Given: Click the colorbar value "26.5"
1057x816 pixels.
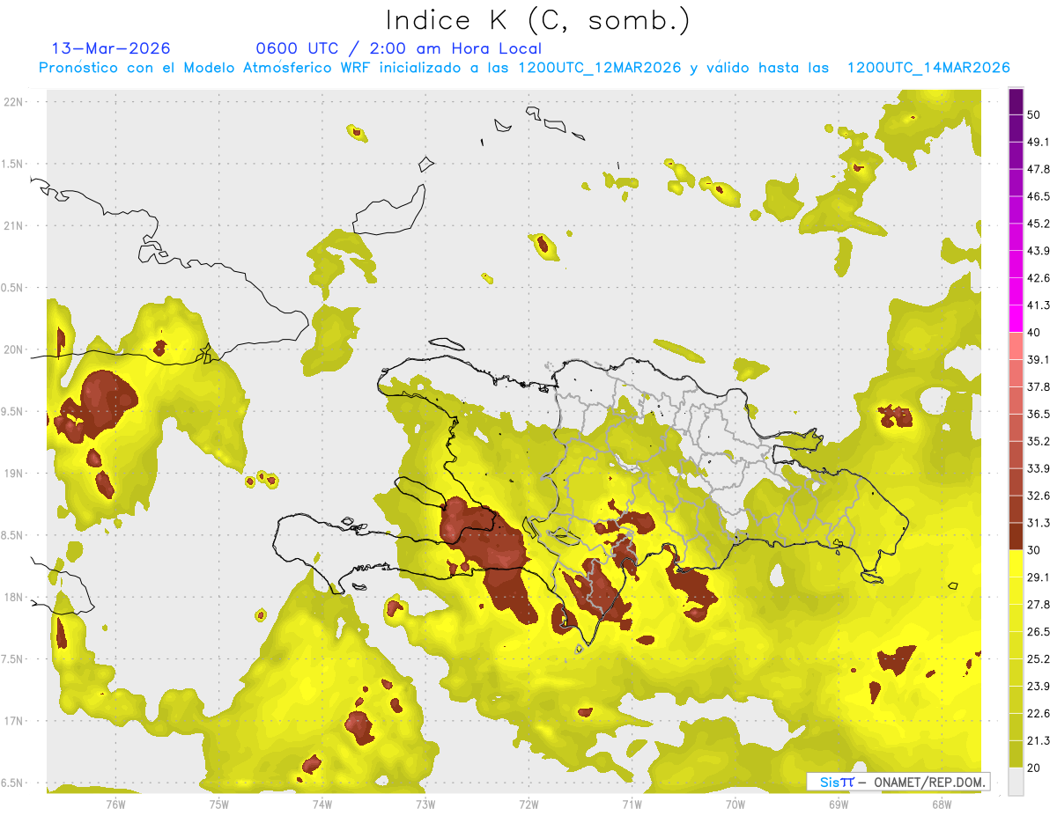Looking at the screenshot, I should [1039, 632].
